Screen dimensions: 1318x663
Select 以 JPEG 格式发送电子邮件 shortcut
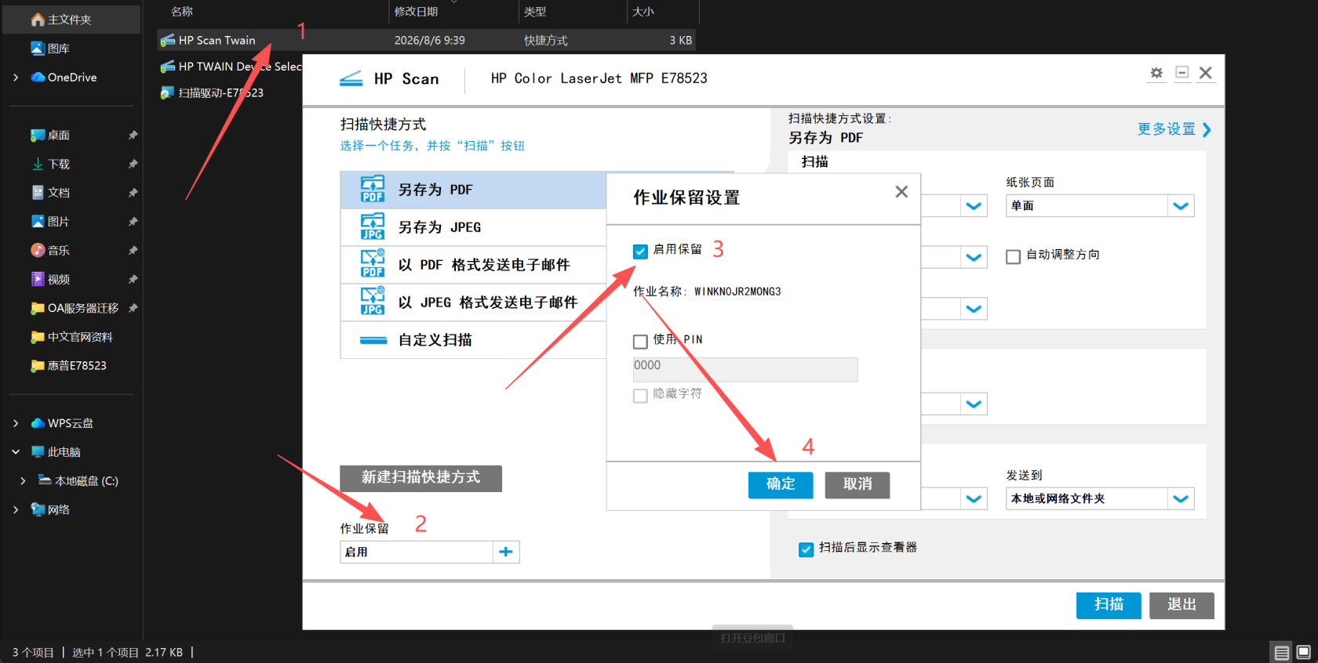474,303
